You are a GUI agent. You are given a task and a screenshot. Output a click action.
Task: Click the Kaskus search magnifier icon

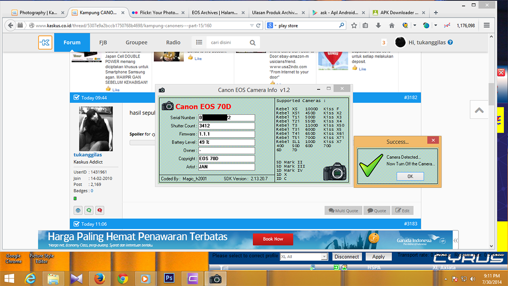pos(252,42)
